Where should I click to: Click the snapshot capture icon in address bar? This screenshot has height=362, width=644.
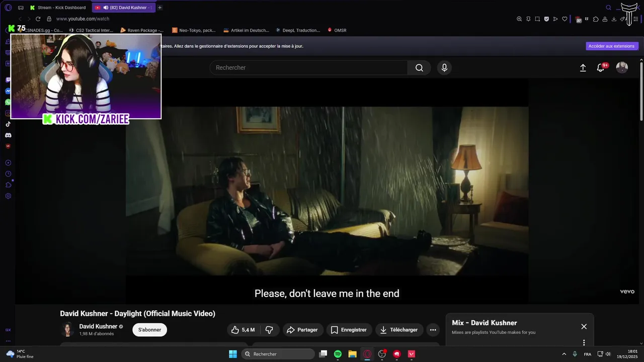[537, 19]
